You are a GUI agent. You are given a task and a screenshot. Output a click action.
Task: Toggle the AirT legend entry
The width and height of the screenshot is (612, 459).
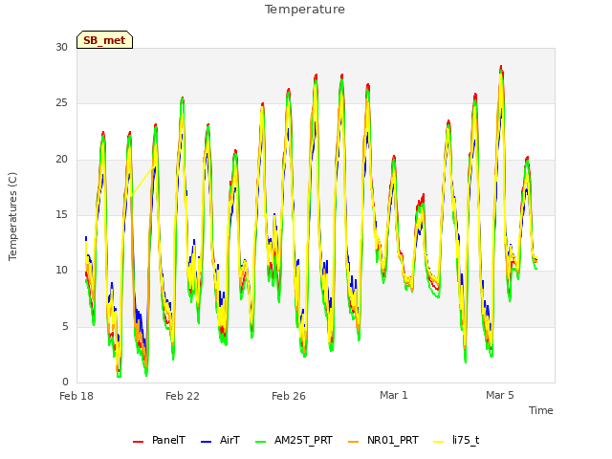coord(221,441)
